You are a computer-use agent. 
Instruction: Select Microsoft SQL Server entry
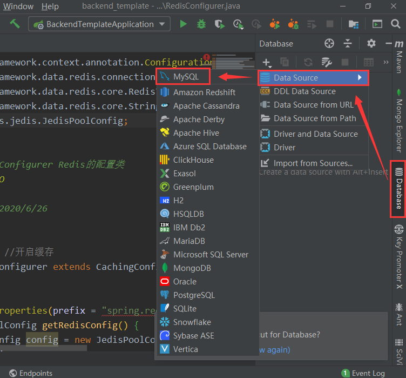pos(208,255)
